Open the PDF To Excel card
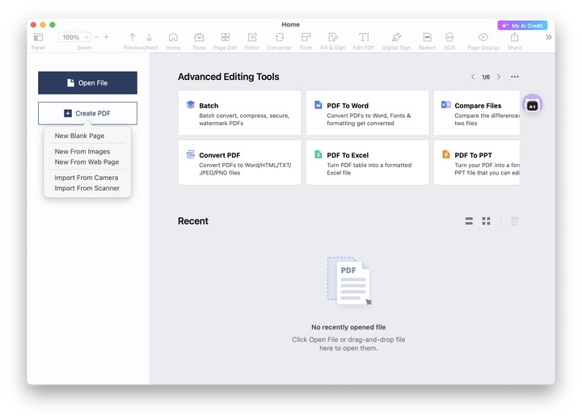 [x=368, y=162]
